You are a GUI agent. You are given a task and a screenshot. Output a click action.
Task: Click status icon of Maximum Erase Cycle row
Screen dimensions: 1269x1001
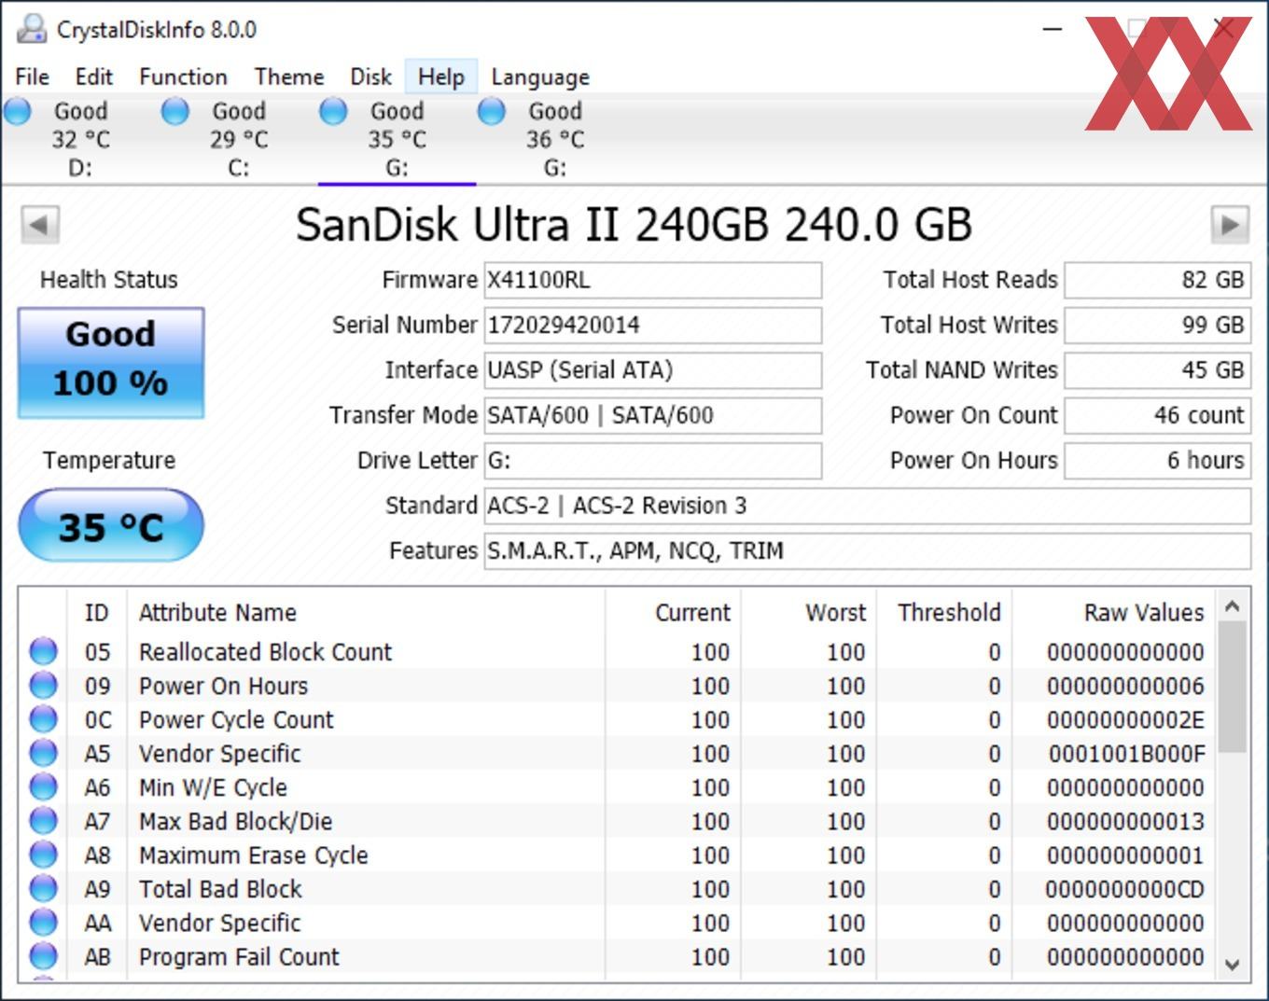(x=44, y=855)
